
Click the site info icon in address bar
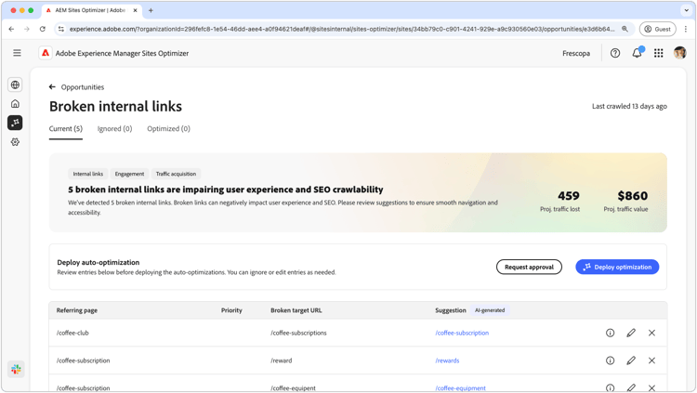coord(61,29)
